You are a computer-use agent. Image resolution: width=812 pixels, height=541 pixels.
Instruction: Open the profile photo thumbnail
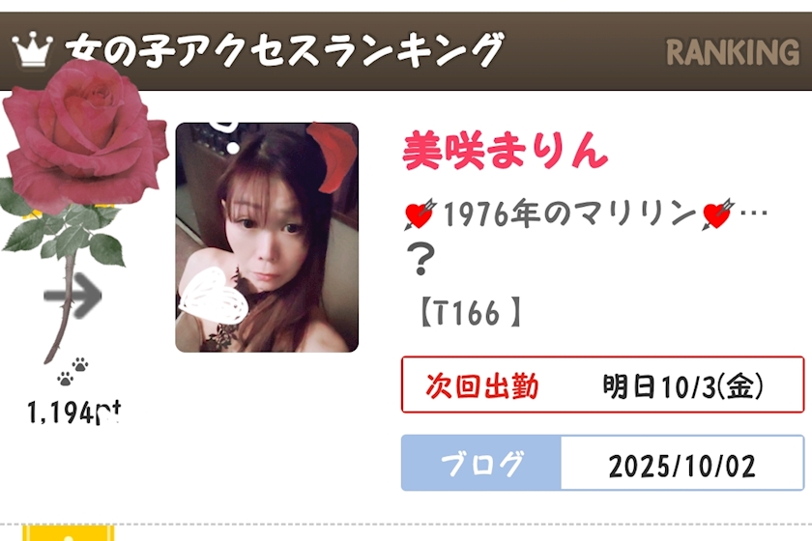coord(267,238)
